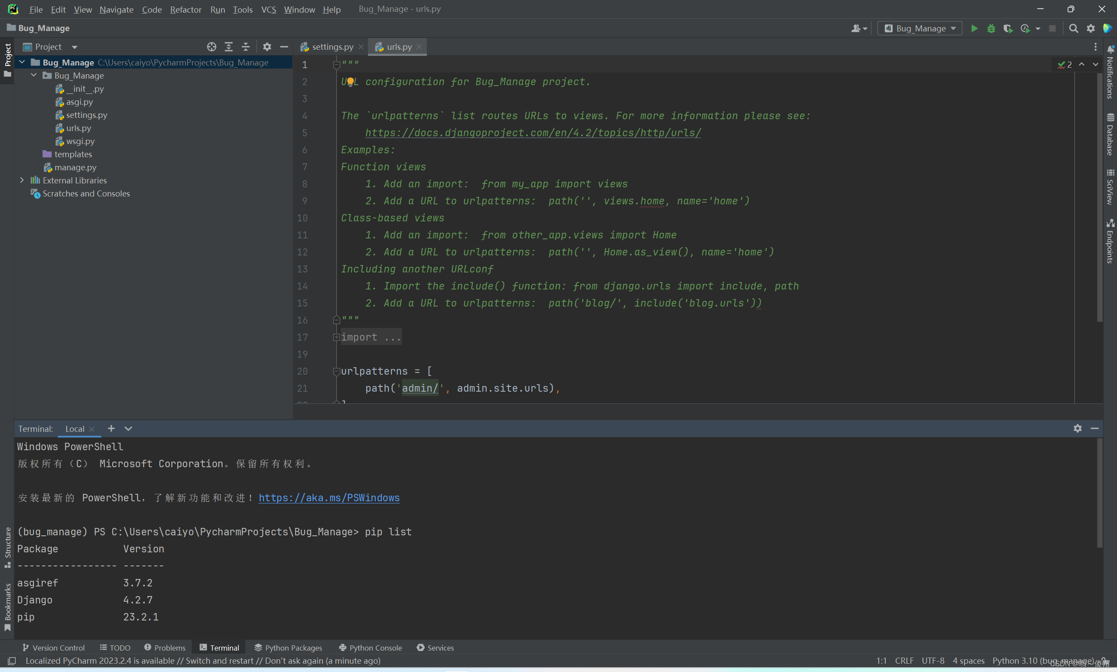Open aka.ms/PSWindows link in terminal
Viewport: 1117px width, 672px height.
[x=329, y=498]
